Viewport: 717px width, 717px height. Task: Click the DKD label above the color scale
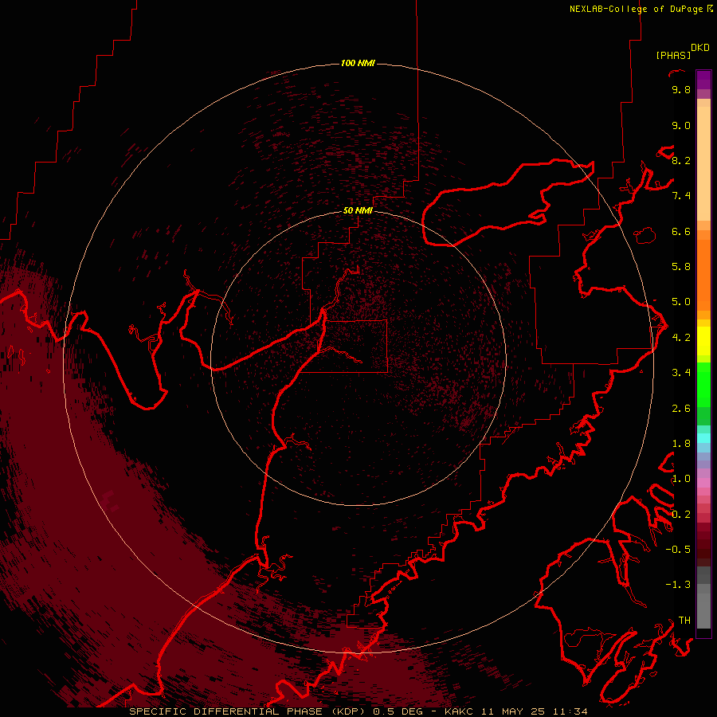tap(700, 48)
